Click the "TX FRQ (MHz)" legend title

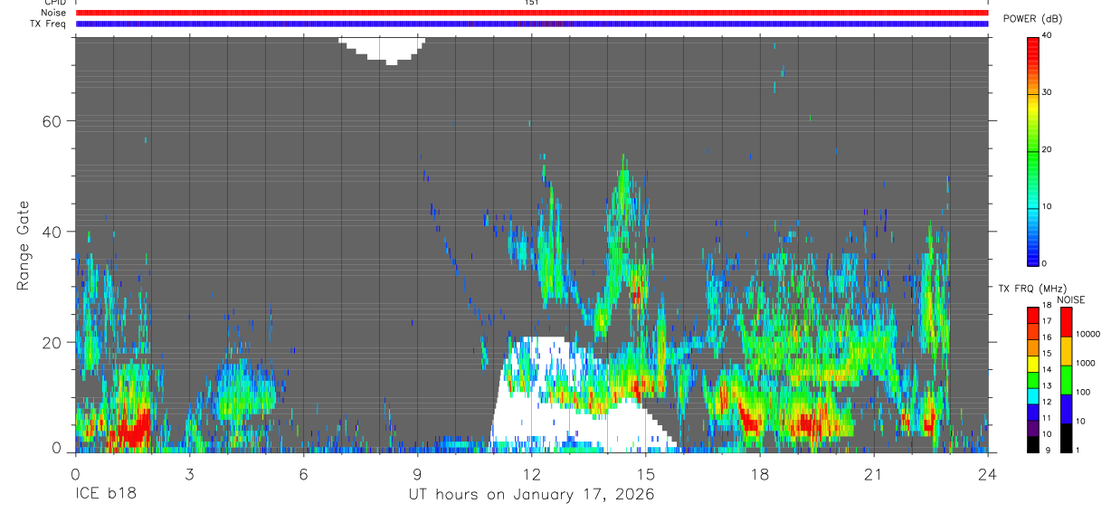pos(1030,289)
